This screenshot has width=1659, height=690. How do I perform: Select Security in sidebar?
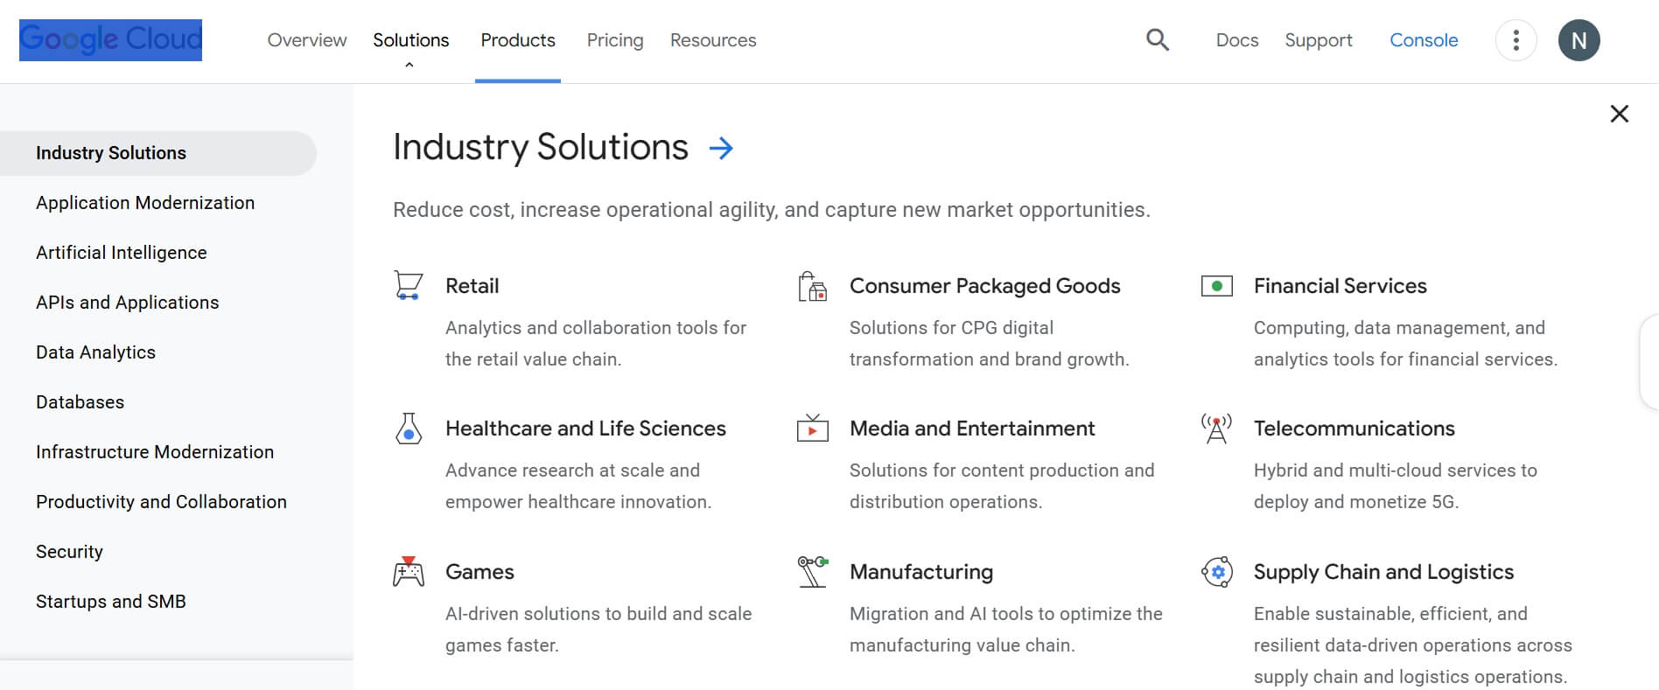tap(70, 552)
